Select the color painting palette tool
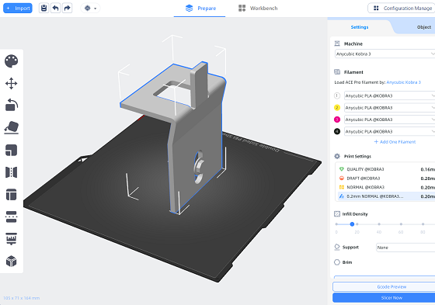The width and height of the screenshot is (435, 305). [12, 61]
